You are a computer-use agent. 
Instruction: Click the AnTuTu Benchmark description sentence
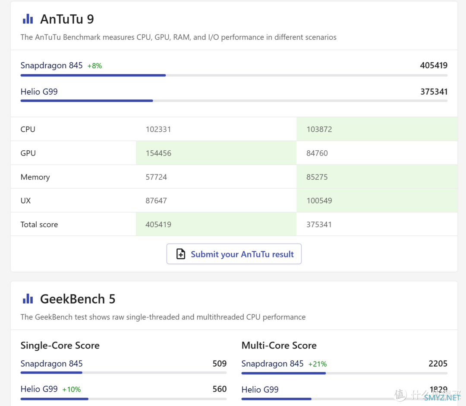click(178, 37)
